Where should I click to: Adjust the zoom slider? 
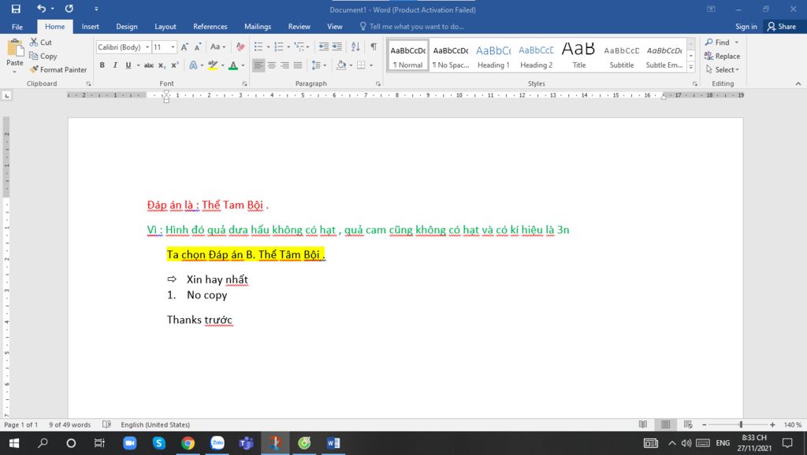pos(741,424)
